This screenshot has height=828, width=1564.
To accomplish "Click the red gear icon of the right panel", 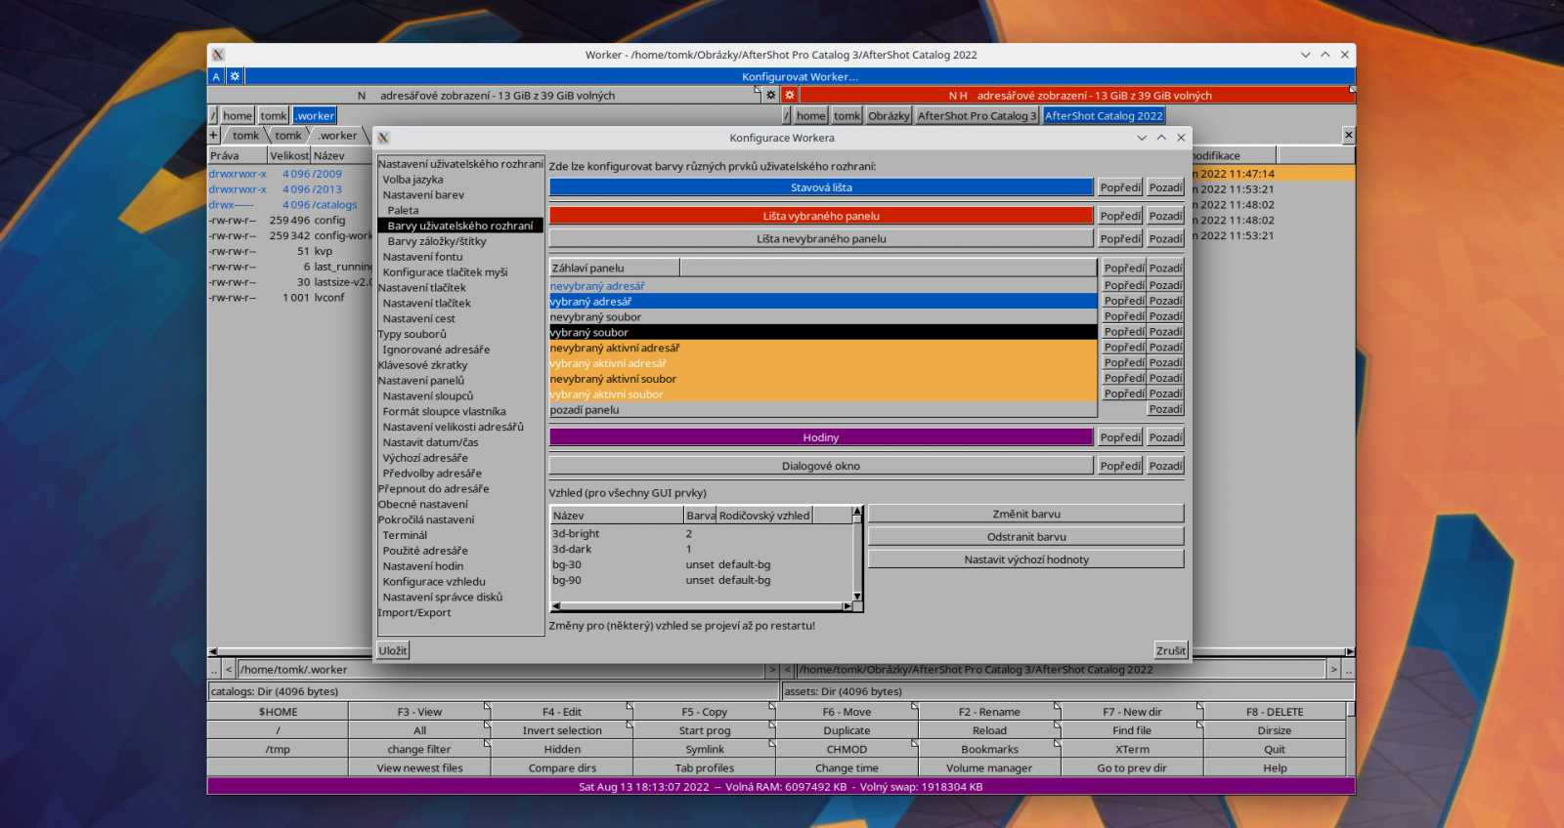I will point(790,95).
